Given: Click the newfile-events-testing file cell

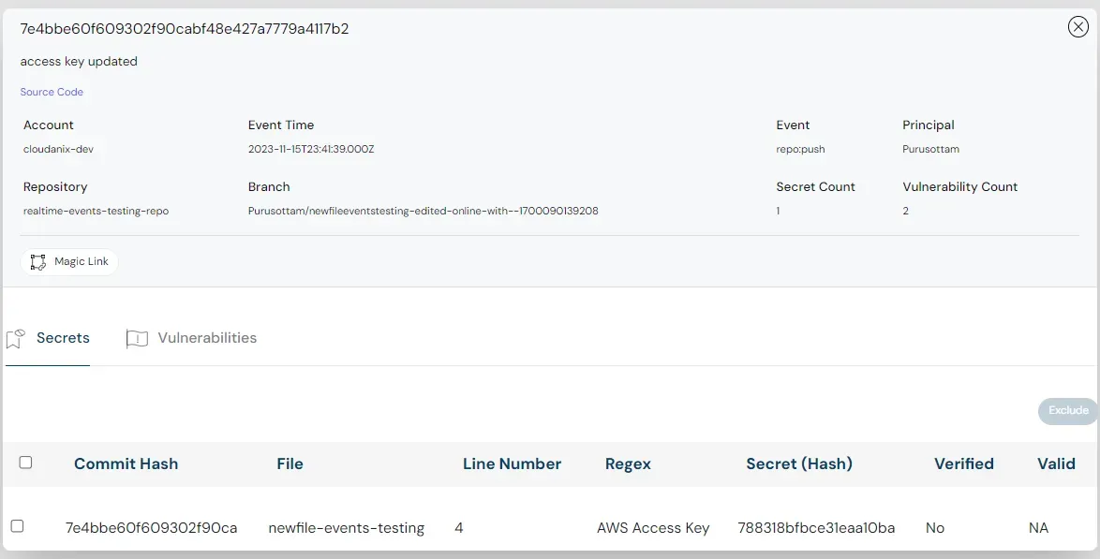Looking at the screenshot, I should click(x=346, y=528).
